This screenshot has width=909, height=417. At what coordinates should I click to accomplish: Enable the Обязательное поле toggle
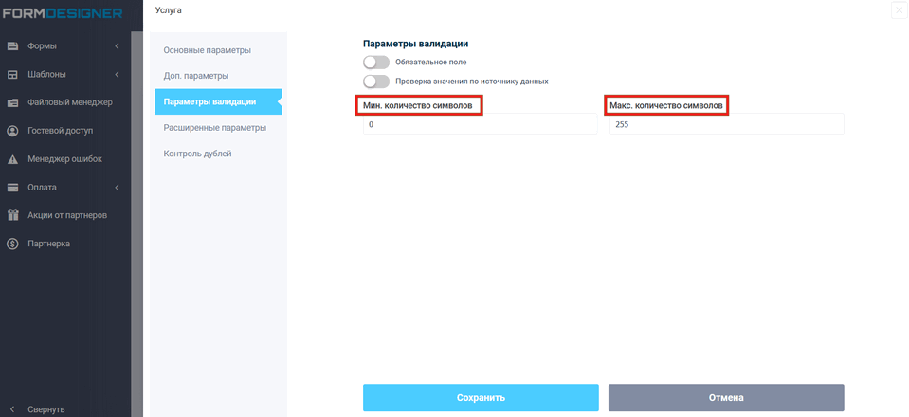click(x=376, y=62)
